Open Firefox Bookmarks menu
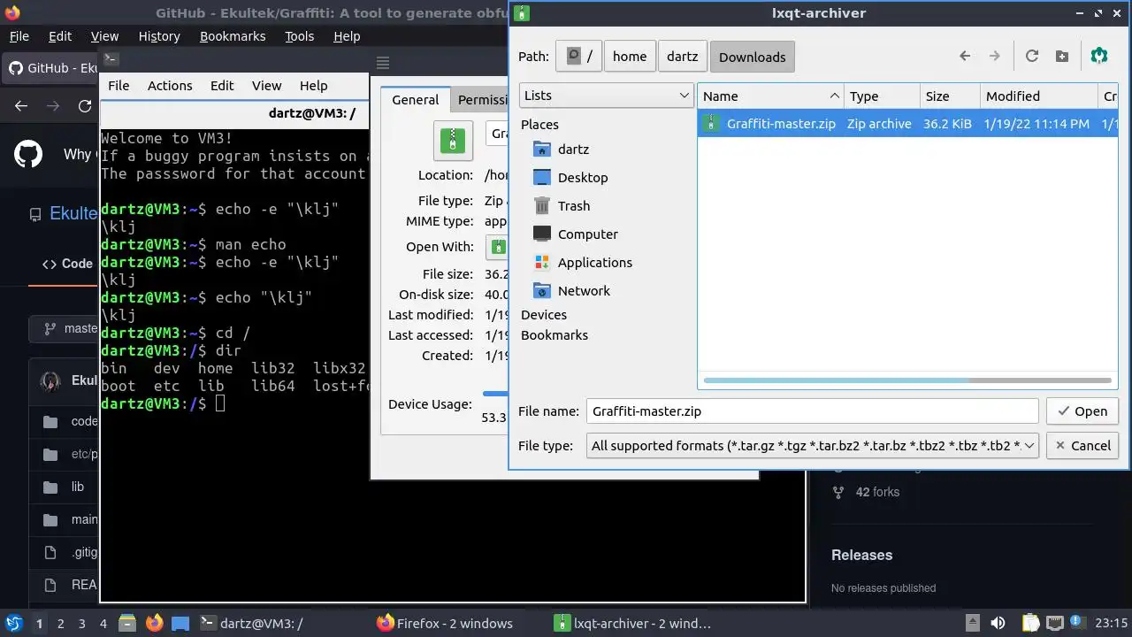The width and height of the screenshot is (1132, 637). tap(233, 36)
